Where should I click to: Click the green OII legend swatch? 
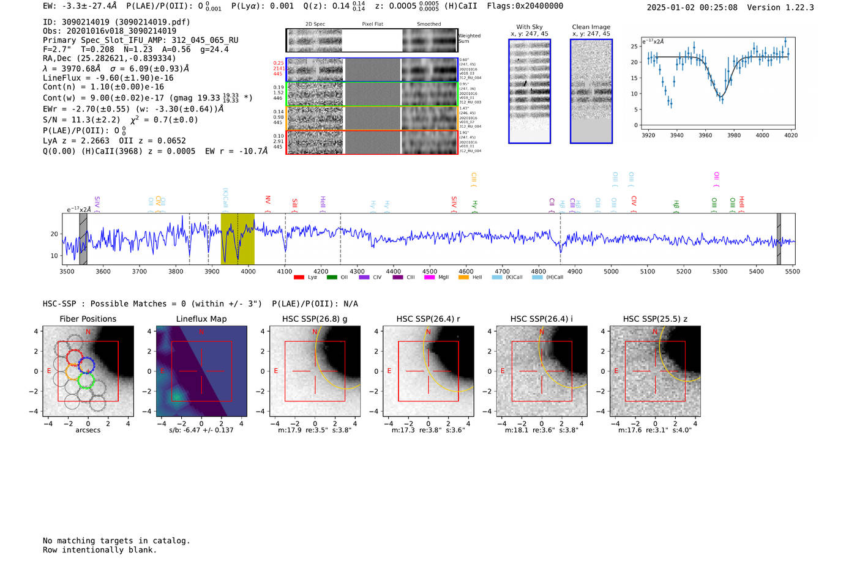[x=332, y=277]
